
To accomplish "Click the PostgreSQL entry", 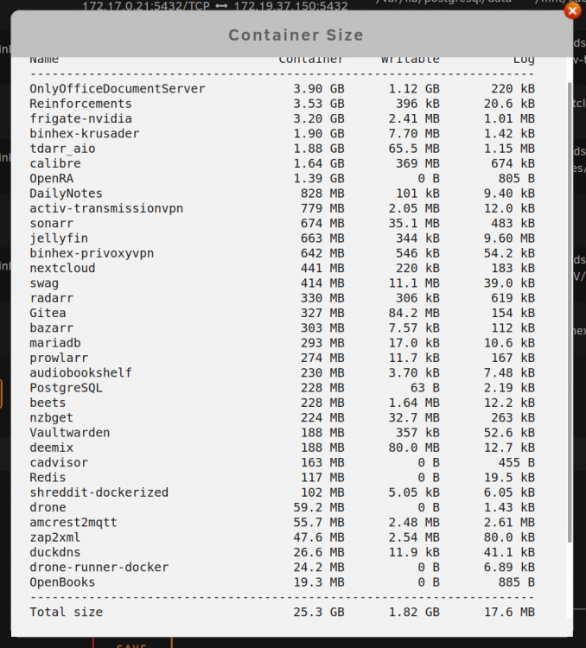I will point(67,388).
